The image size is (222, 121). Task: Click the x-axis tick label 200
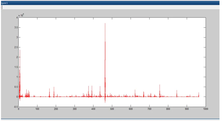point(56,109)
